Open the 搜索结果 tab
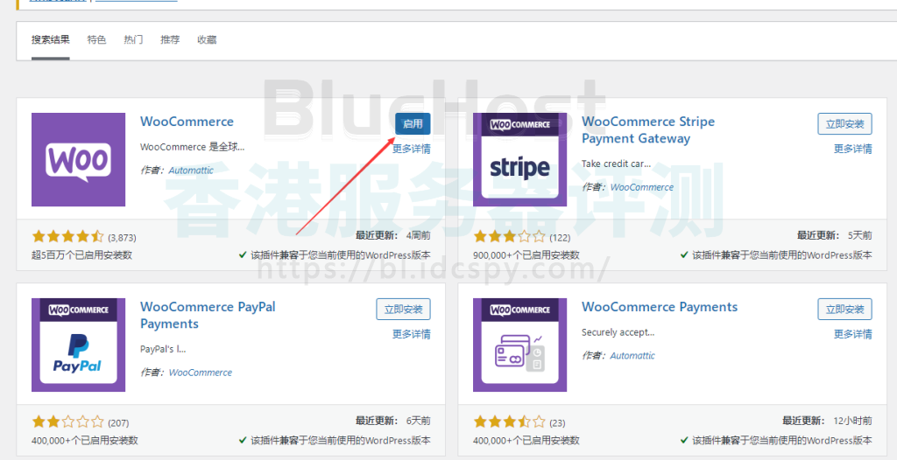The image size is (897, 460). [50, 40]
